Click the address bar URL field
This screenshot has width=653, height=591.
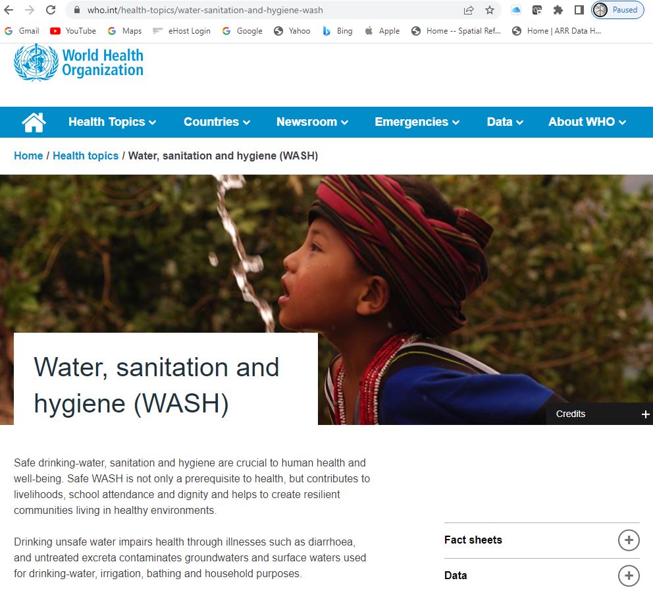(267, 10)
